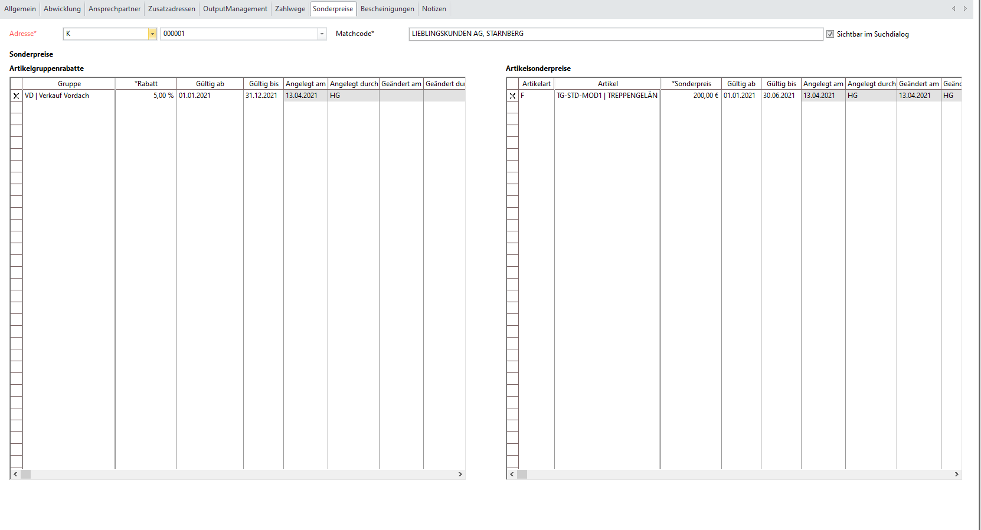Toggle the Sichtbar im Suchdialog checkbox
Screen dimensions: 981x530
point(830,34)
